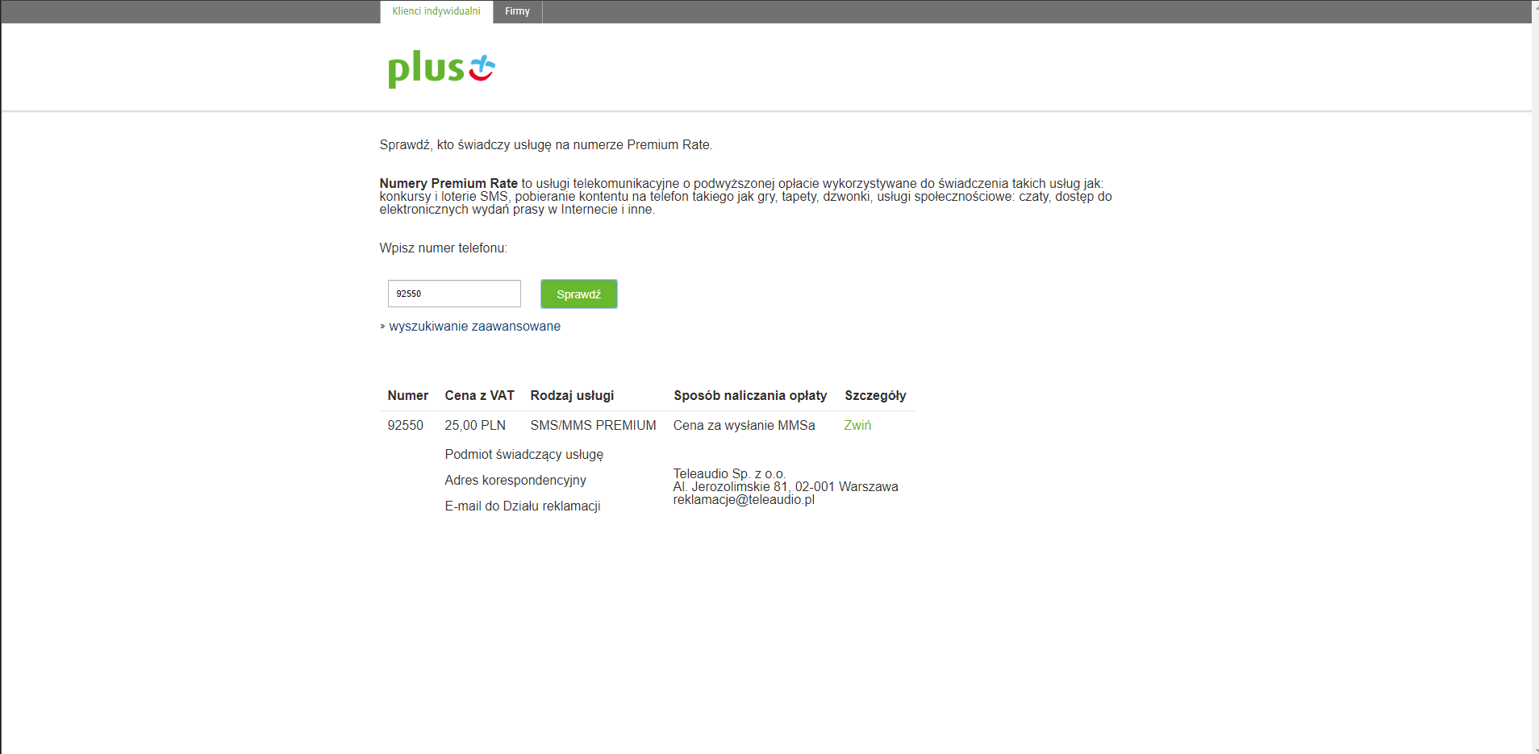Click the bold Numery Premium Rate text

pos(448,184)
